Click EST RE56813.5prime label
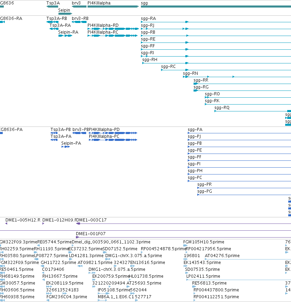The image size is (291, 302). 209,283
